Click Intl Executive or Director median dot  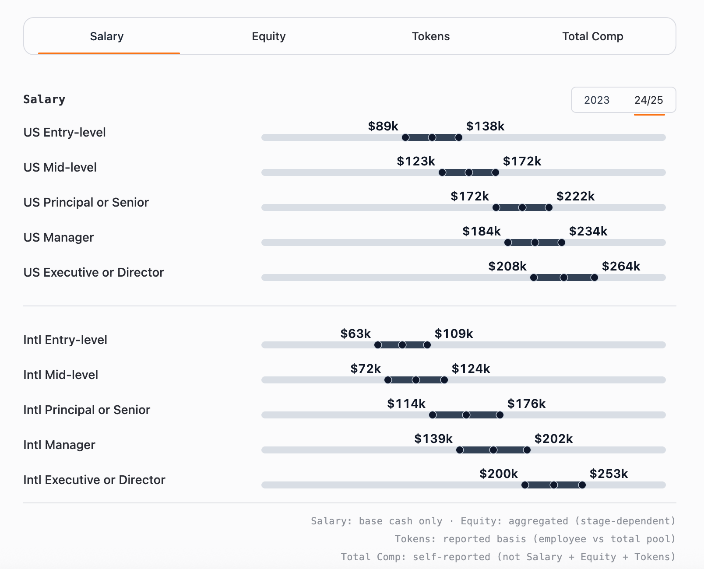554,485
